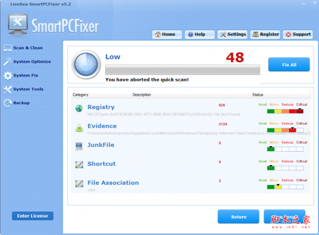Click the Settings crossed tools icon
The height and width of the screenshot is (235, 319).
(223, 35)
